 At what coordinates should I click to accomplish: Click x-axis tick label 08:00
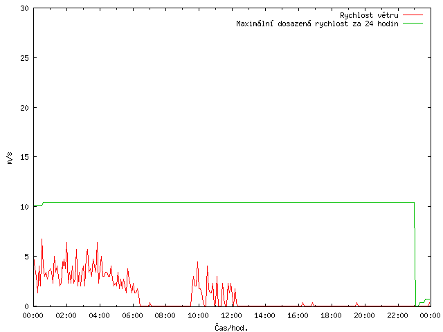(165, 315)
